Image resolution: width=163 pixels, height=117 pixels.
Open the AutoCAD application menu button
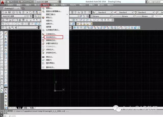coord(3,2)
